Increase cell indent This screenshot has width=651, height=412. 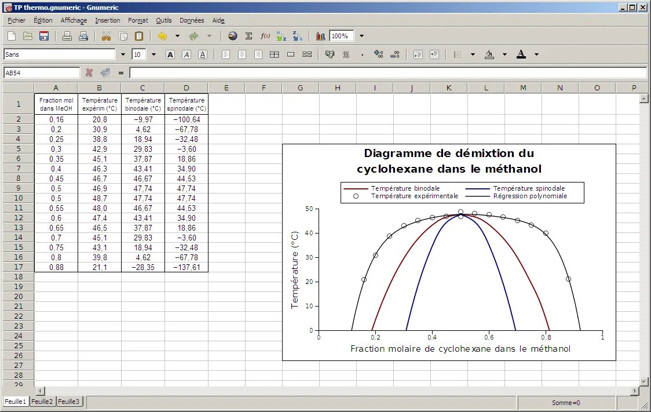(x=434, y=54)
